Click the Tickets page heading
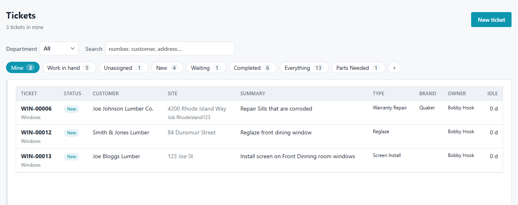This screenshot has width=518, height=205. (21, 16)
